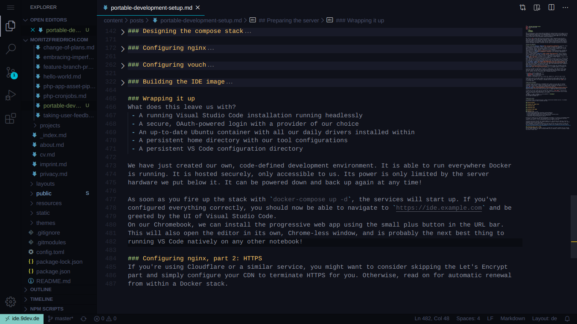
Task: Click content breadcrumb segment
Action: (x=113, y=20)
